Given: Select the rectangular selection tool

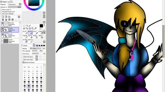Looking at the screenshot, I should 24,26.
